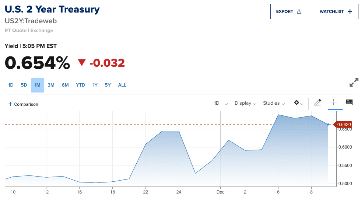Show the ALL time range
This screenshot has height=202, width=361.
pyautogui.click(x=122, y=85)
